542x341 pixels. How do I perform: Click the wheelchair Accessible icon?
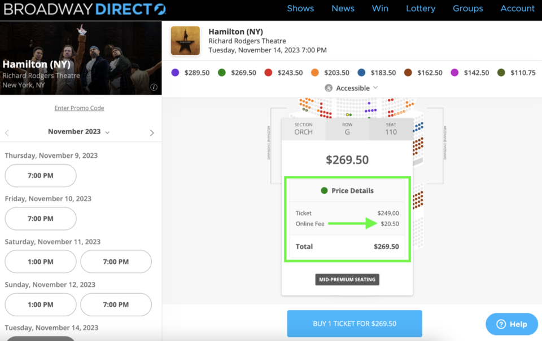point(329,88)
